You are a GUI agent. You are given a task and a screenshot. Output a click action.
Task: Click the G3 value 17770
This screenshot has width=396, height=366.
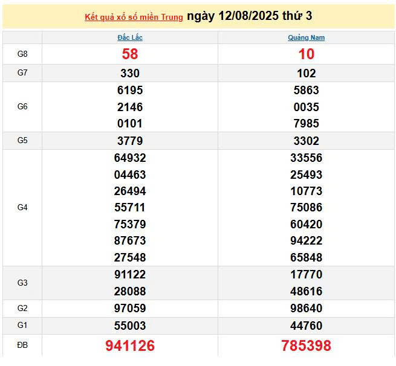coord(307,275)
